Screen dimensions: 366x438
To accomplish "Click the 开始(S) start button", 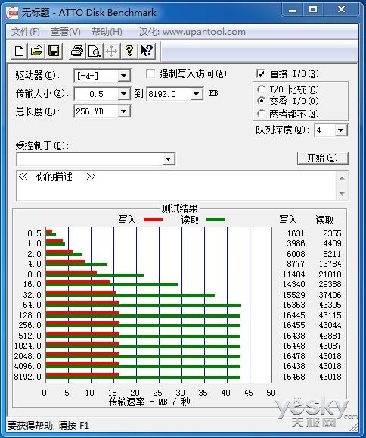I will [x=323, y=158].
